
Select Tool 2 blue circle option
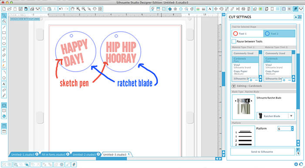279,33
